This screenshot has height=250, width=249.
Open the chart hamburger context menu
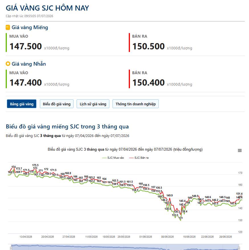(240, 150)
